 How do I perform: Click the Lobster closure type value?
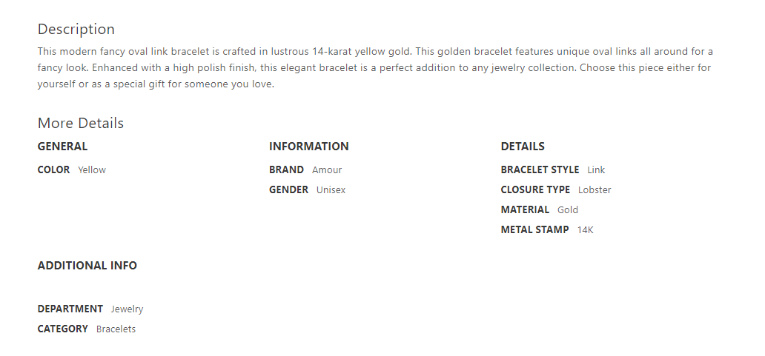click(x=595, y=190)
